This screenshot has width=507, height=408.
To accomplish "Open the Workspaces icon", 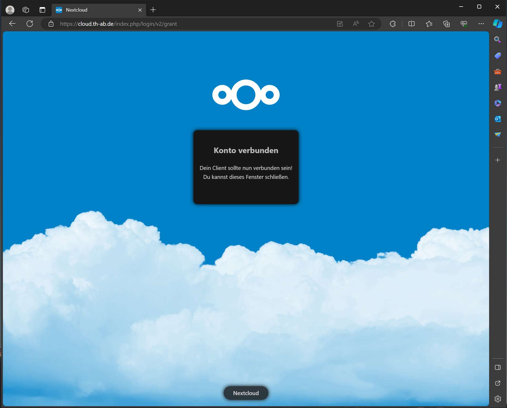I will pyautogui.click(x=26, y=10).
